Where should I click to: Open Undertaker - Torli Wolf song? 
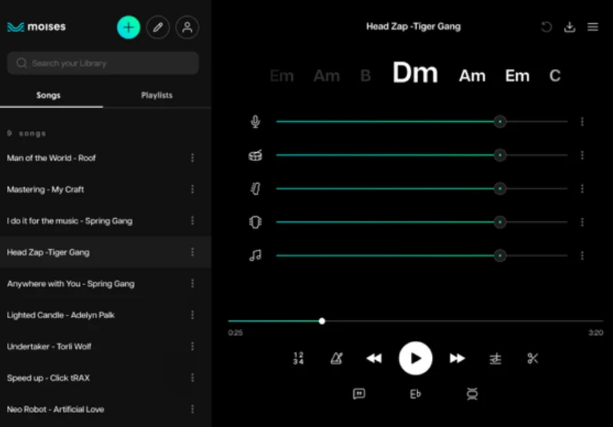click(49, 346)
